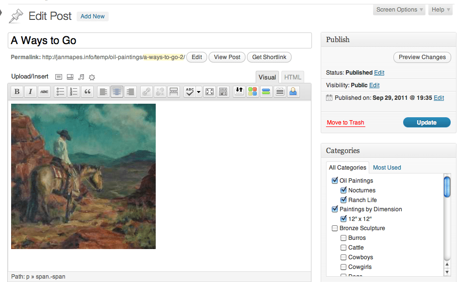Check the Cattle category
The height and width of the screenshot is (282, 457).
point(343,248)
